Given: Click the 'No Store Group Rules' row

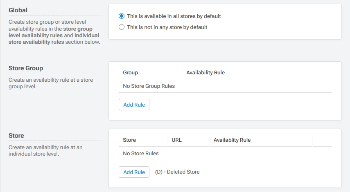Looking at the screenshot, I should 225,86.
